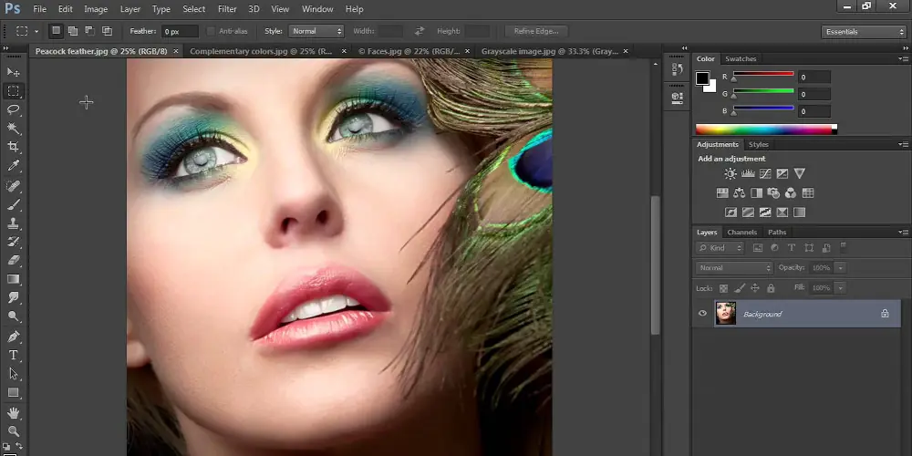Hide the Background layer visibility eye
The height and width of the screenshot is (456, 912).
(x=702, y=314)
